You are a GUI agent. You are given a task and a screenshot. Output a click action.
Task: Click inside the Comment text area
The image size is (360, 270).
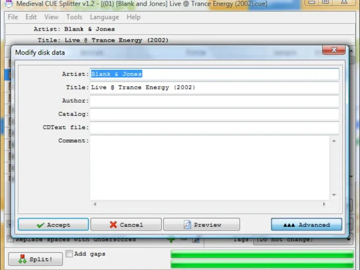[210, 168]
